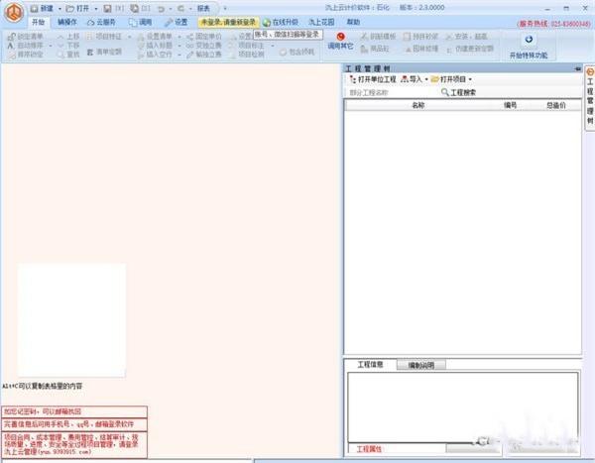The image size is (595, 463).
Task: Toggle the 工程管理树 panel pin
Action: [x=578, y=68]
